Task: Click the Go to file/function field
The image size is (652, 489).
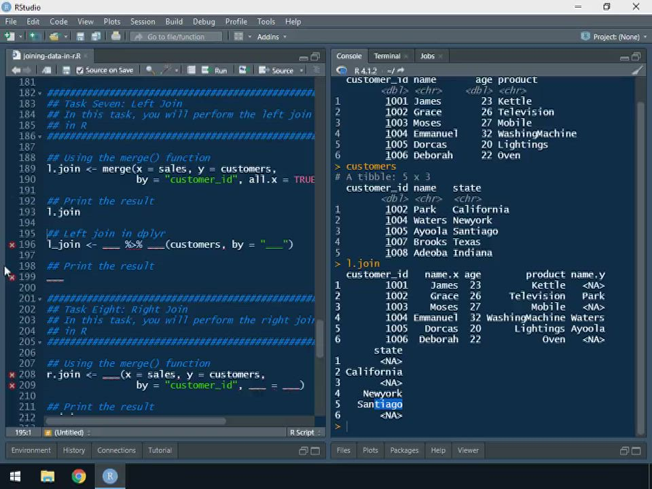Action: pos(175,37)
